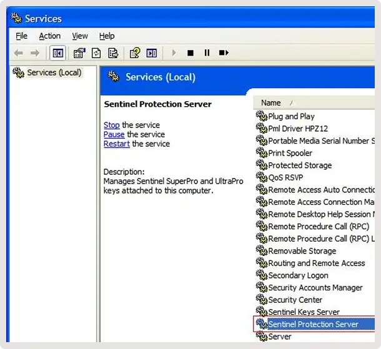The height and width of the screenshot is (349, 381).
Task: Click the Export List toolbar icon
Action: click(113, 52)
